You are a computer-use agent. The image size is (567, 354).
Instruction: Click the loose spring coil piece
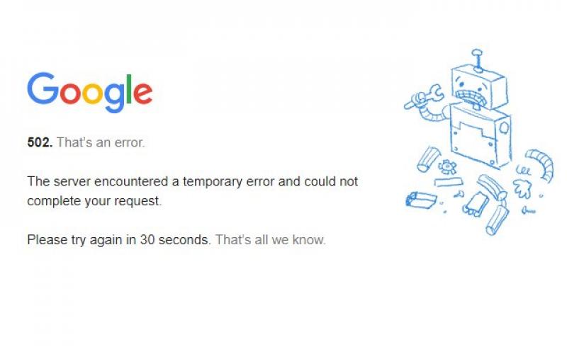(523, 169)
